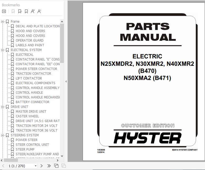Open MASTER DRIVE UNIT bookmark

click(31, 112)
